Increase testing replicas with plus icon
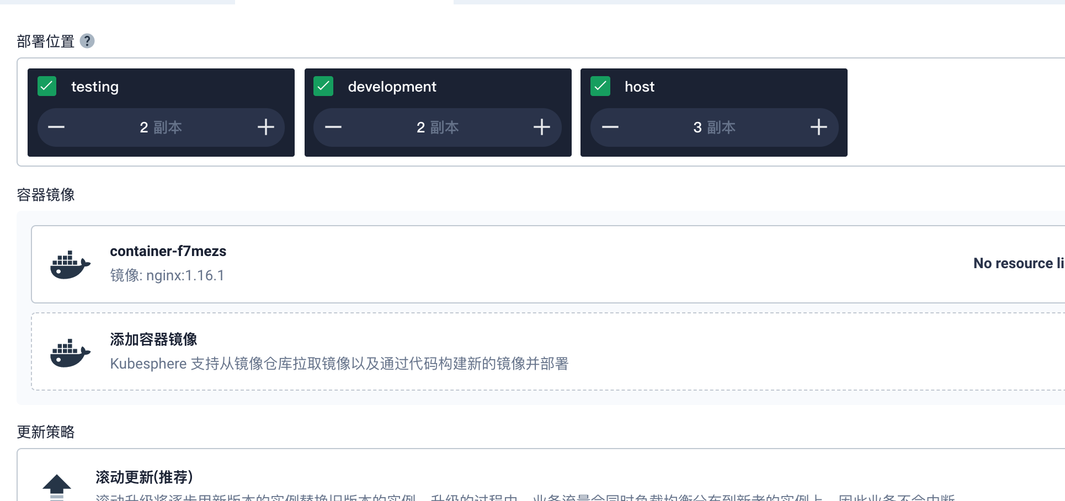 pyautogui.click(x=265, y=127)
